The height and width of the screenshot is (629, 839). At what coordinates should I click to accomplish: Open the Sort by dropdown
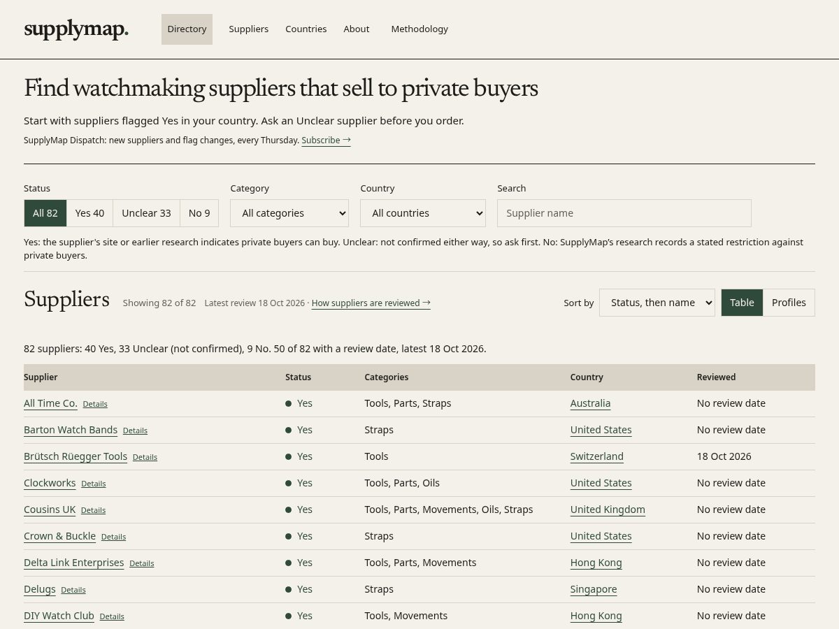657,303
